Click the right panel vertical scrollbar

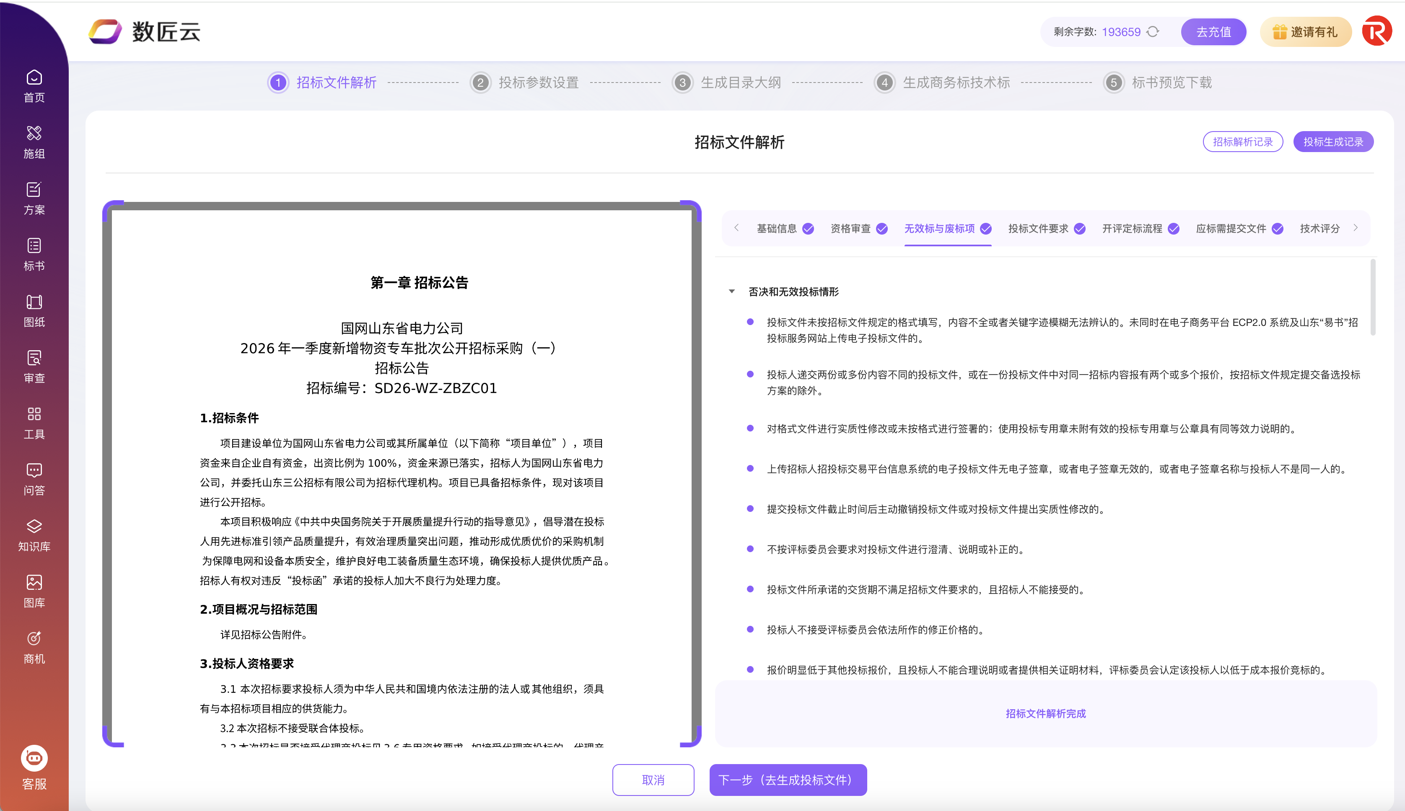pos(1373,297)
